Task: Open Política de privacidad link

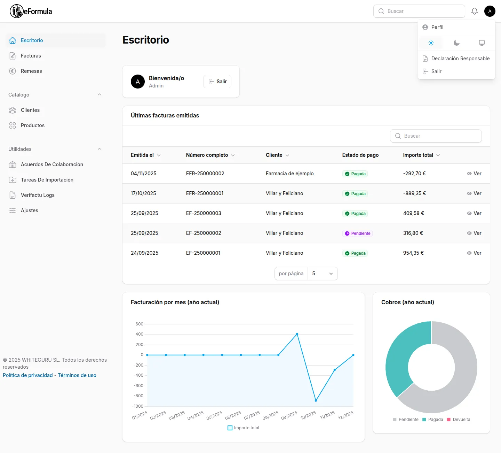Action: (28, 375)
